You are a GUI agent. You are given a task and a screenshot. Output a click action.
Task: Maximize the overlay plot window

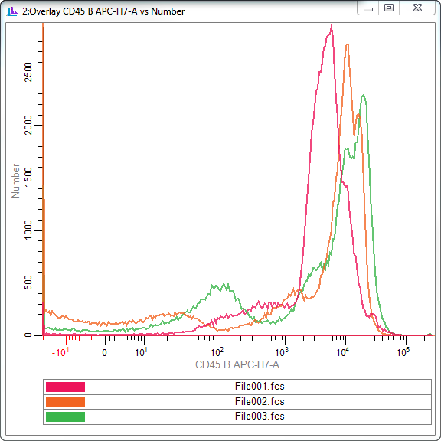[389, 8]
